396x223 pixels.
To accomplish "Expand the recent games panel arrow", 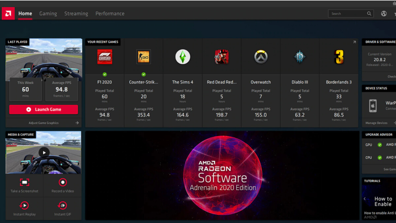I will (x=354, y=42).
